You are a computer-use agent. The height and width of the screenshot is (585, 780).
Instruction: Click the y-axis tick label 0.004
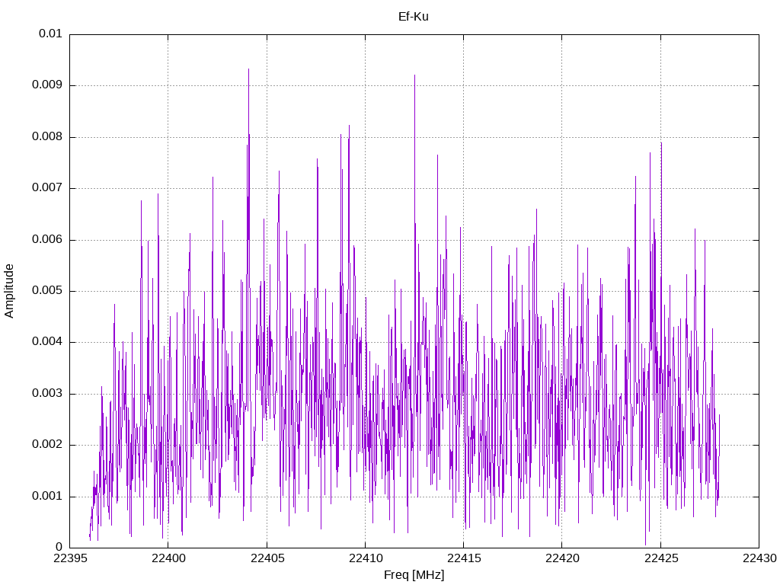[x=47, y=342]
